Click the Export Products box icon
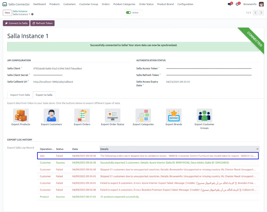 click(21, 115)
